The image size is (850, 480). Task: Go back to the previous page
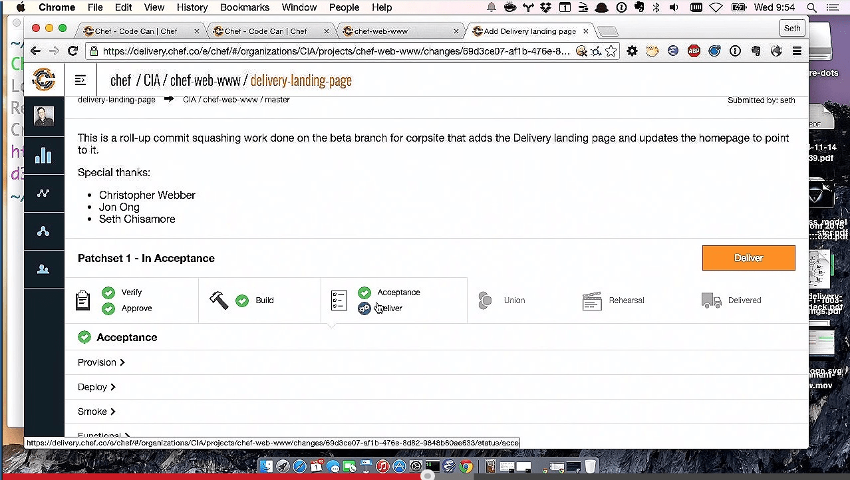pos(35,51)
